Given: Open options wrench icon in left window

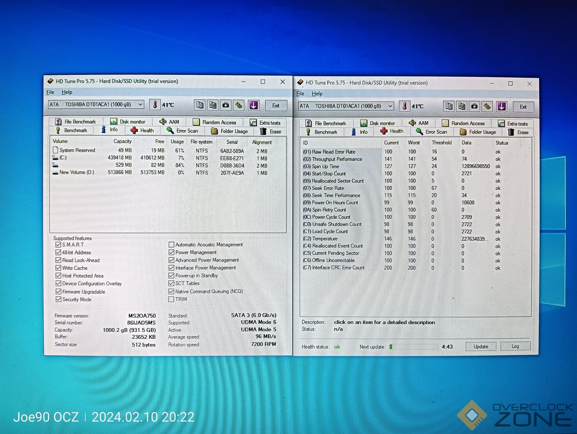Looking at the screenshot, I should pyautogui.click(x=239, y=105).
